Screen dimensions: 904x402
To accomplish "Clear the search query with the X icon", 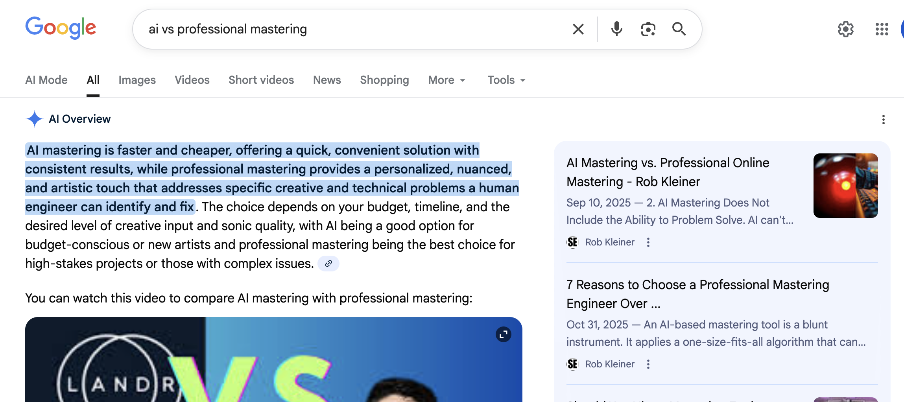I will click(578, 29).
